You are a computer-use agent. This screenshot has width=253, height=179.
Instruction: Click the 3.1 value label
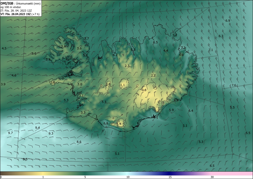[81, 96]
